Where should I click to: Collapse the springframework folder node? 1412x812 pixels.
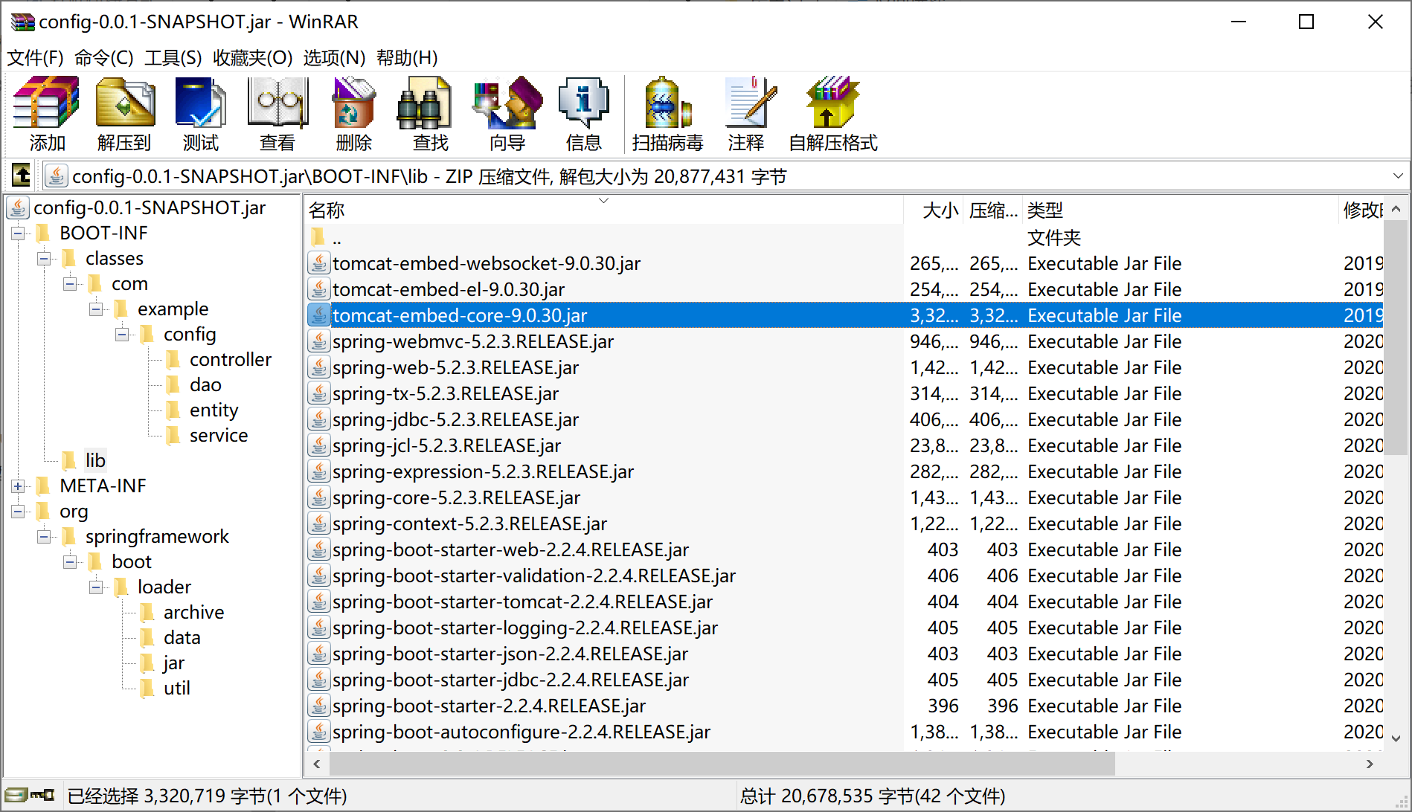[44, 537]
